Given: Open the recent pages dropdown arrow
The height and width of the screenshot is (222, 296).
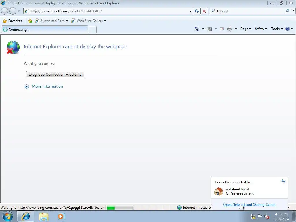Looking at the screenshot, I should 19,11.
